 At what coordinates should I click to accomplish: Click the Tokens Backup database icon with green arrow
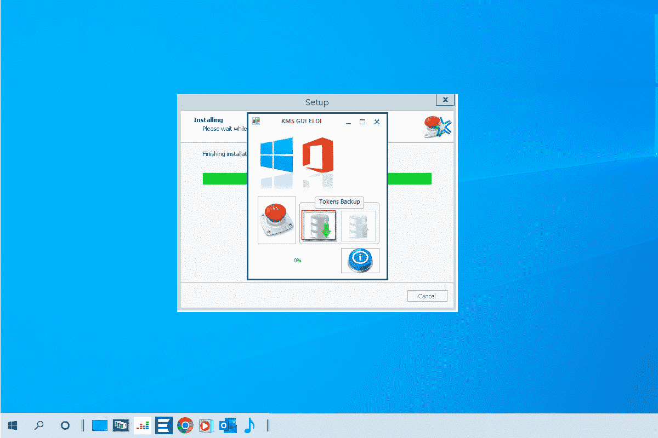[319, 226]
